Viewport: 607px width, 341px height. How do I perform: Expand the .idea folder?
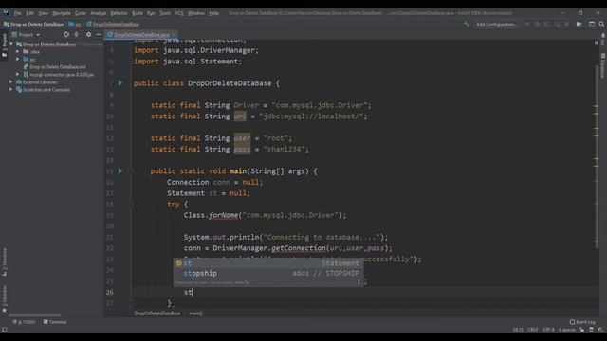tap(17, 51)
